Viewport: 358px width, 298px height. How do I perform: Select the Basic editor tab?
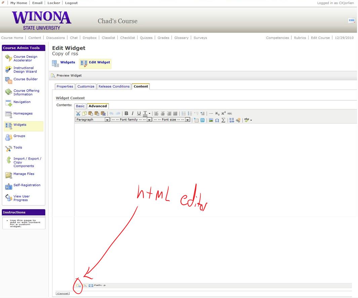click(x=80, y=106)
